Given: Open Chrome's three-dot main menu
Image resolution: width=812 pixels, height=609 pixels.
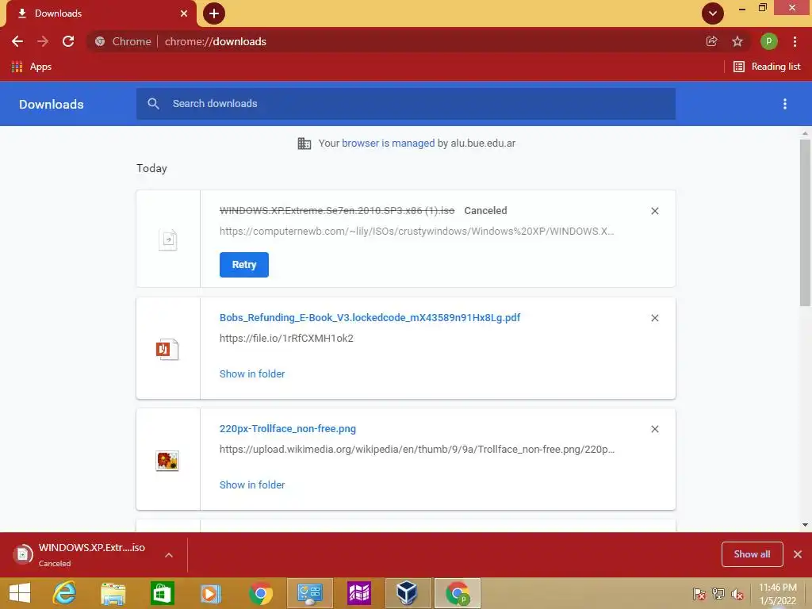Looking at the screenshot, I should tap(795, 41).
